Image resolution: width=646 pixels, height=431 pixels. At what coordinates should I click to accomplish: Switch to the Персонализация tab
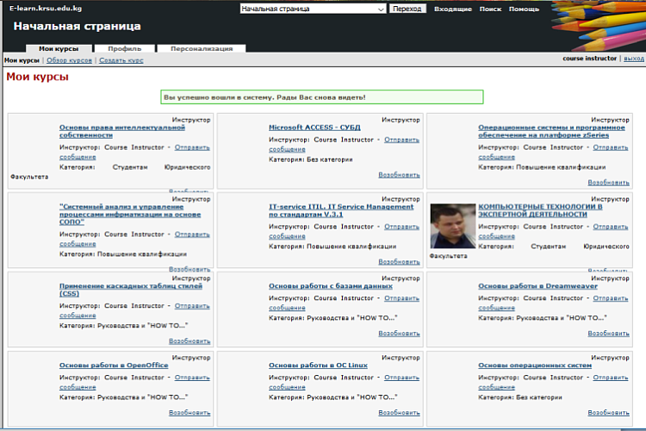(202, 48)
